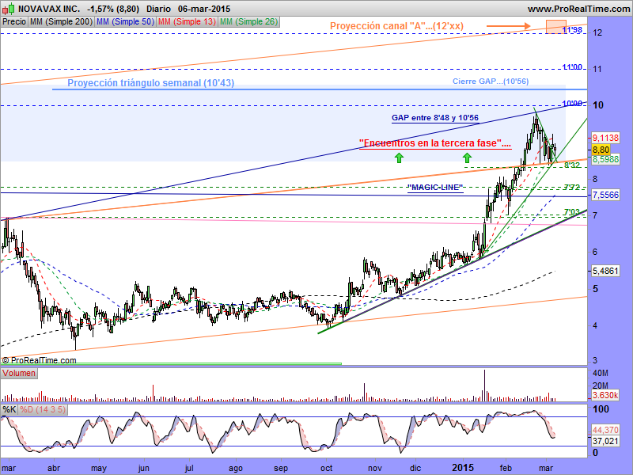Click the 2015 year marker on time axis
This screenshot has height=475, width=633.
pos(463,468)
